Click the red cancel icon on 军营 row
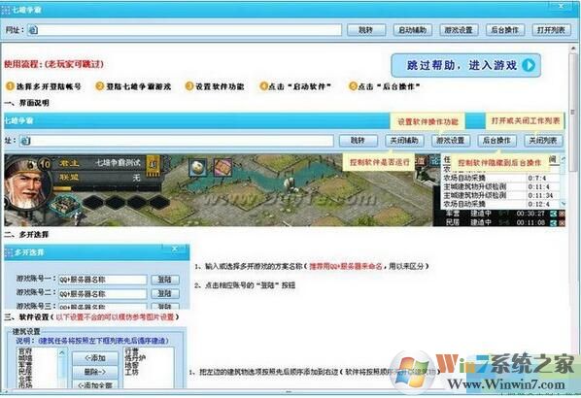Screen dimensions: 581x398 (562, 214)
